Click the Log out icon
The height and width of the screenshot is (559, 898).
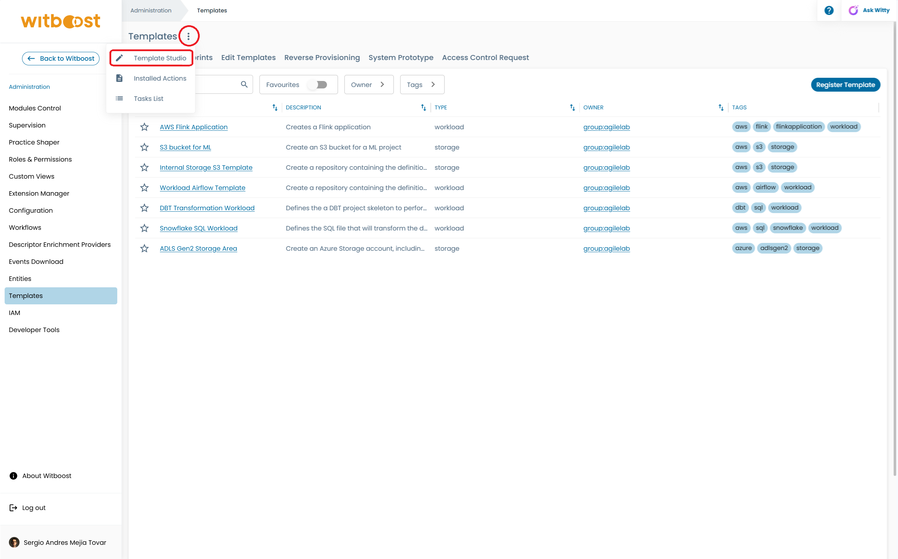[x=13, y=508]
